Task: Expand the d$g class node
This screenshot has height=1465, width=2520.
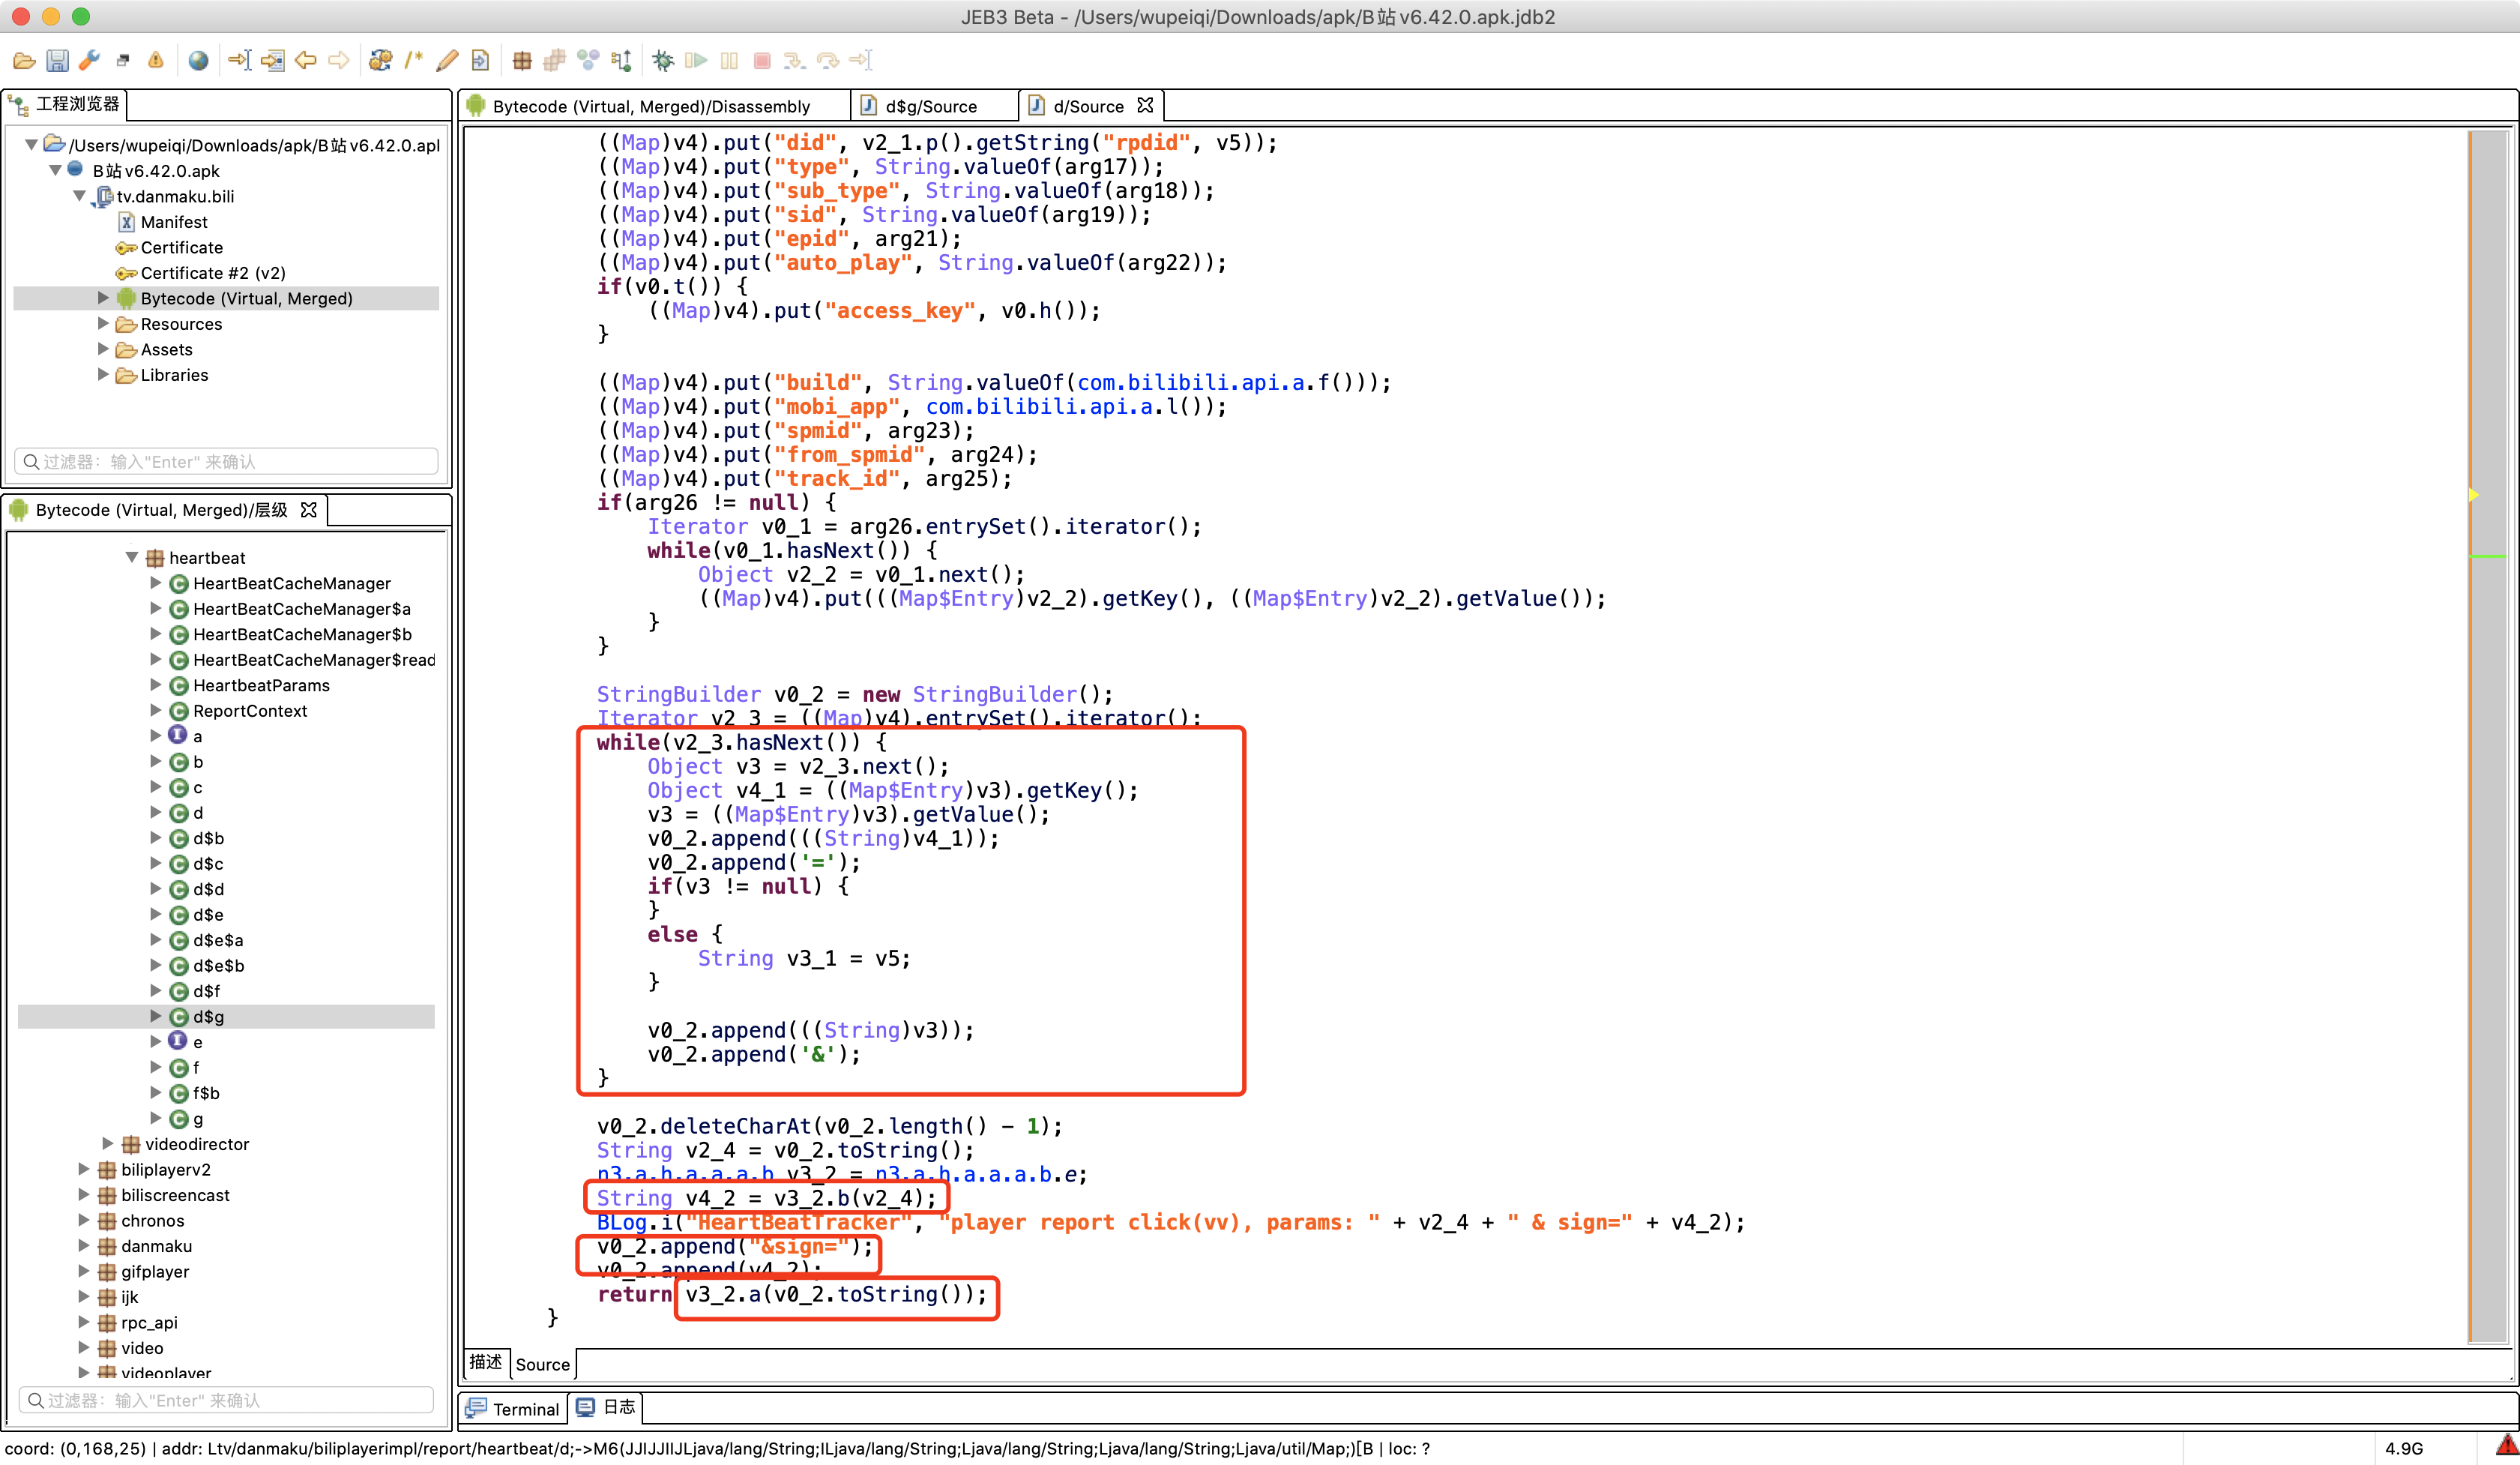Action: click(156, 1016)
